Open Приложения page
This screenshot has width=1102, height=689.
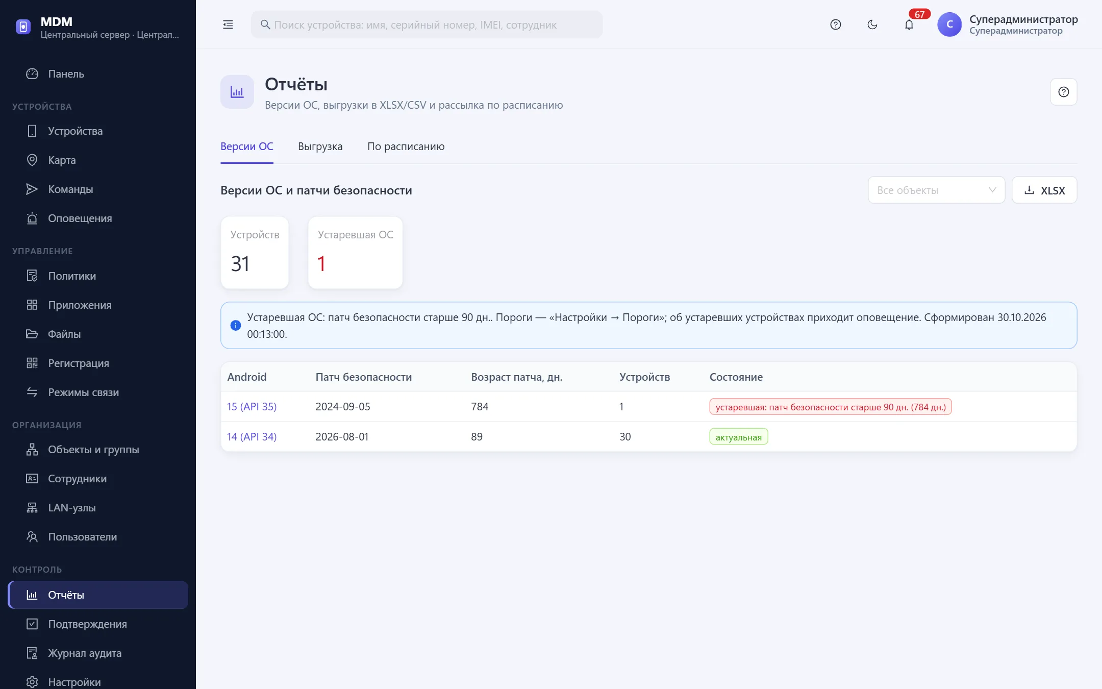tap(98, 305)
